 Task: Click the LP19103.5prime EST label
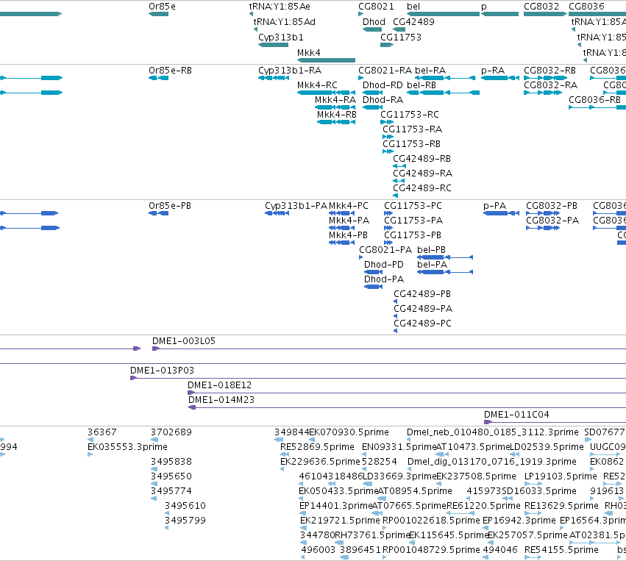point(560,476)
